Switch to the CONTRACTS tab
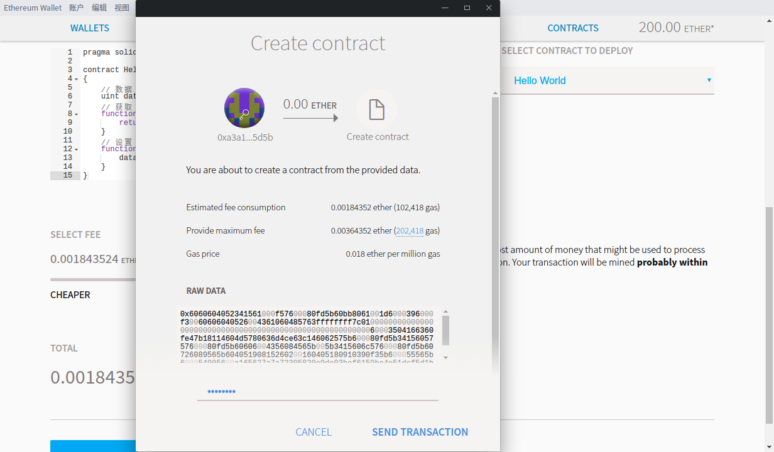This screenshot has width=774, height=452. pyautogui.click(x=573, y=28)
